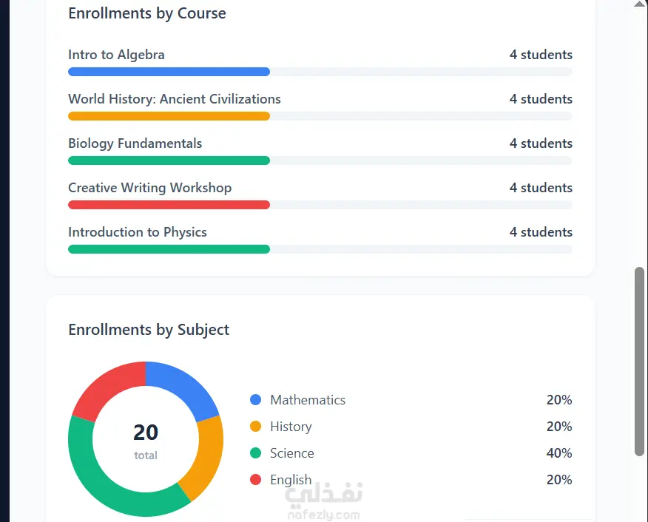648x522 pixels.
Task: Click the blue Mathematics donut segment
Action: click(x=184, y=387)
